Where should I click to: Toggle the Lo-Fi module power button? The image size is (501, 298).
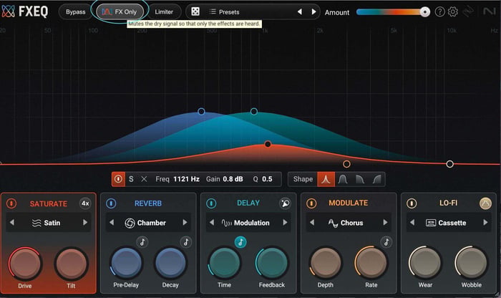point(412,203)
